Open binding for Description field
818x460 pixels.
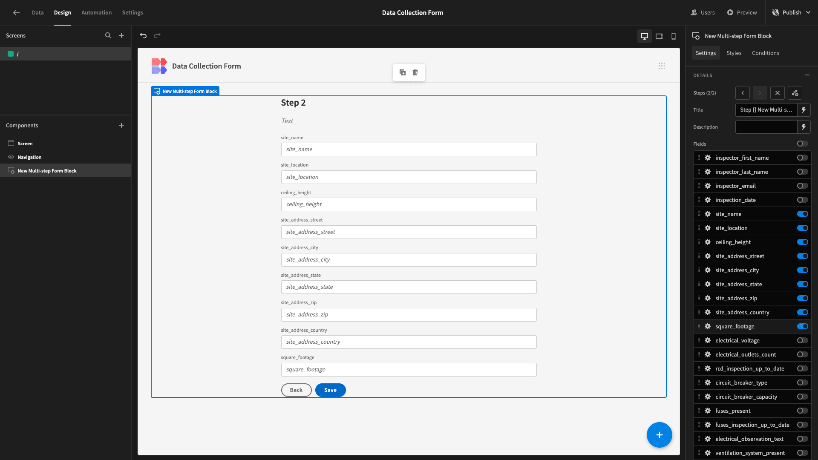[804, 127]
